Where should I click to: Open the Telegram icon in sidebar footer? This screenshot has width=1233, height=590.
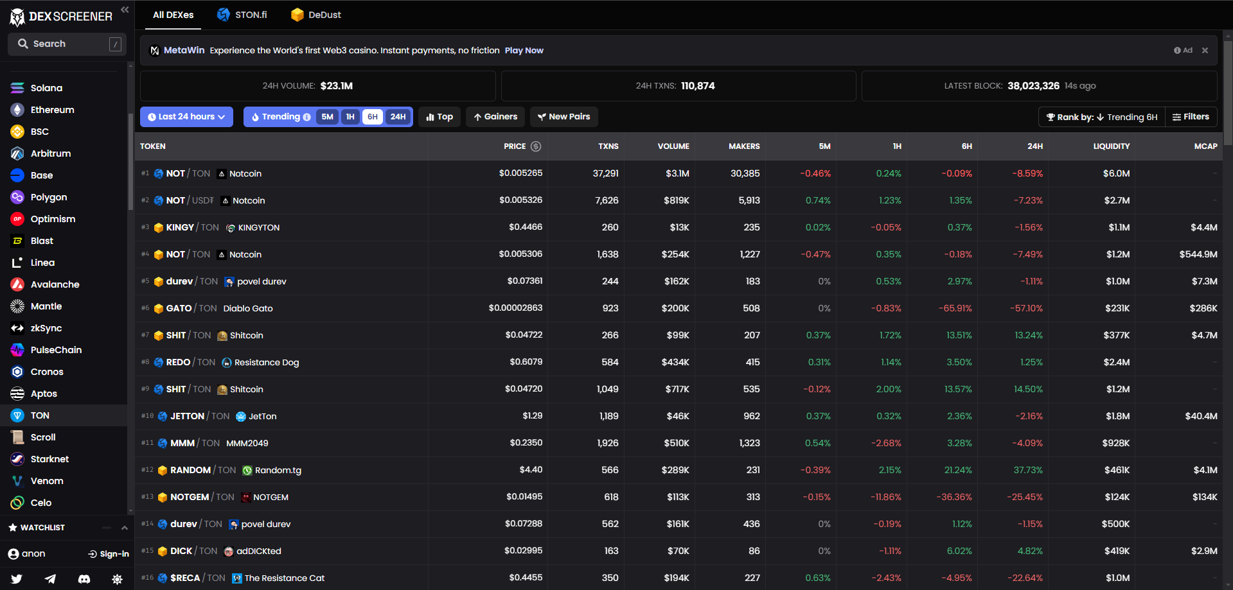click(x=50, y=579)
